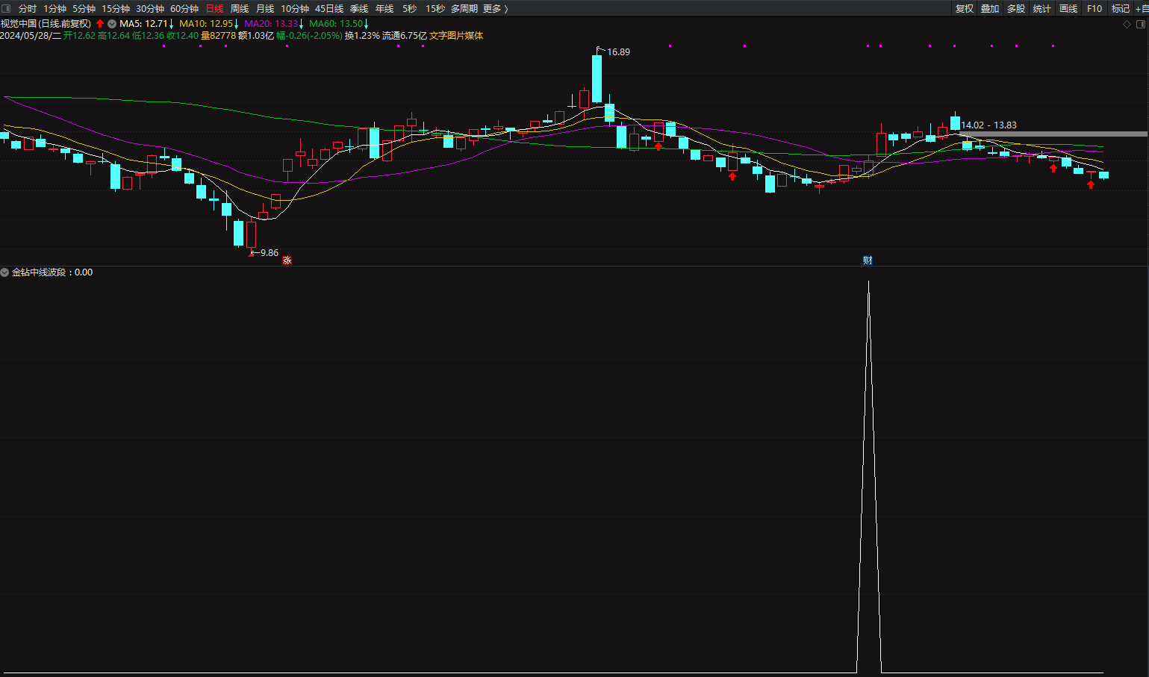This screenshot has width=1149, height=677.
Task: Switch to 60分钟 period tab
Action: point(184,8)
